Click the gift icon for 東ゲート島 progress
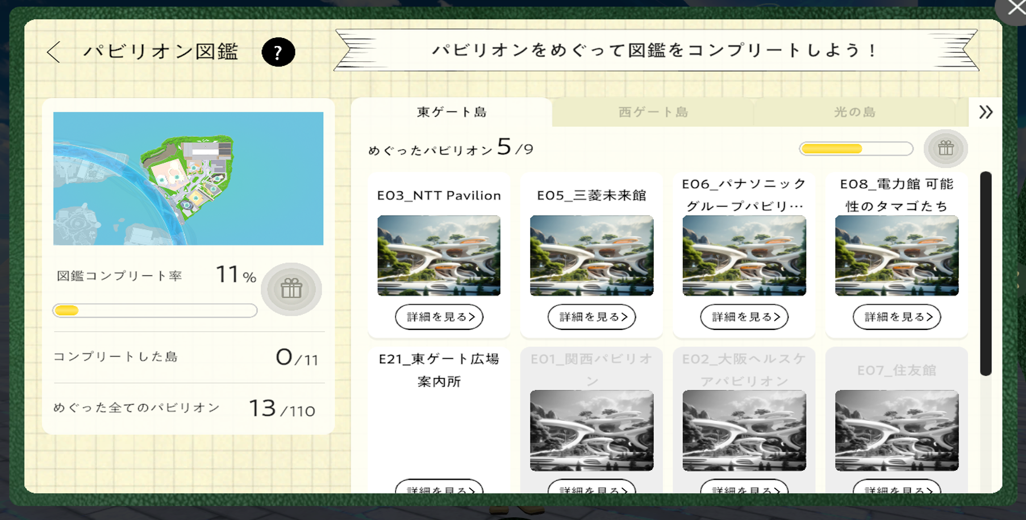This screenshot has height=520, width=1026. 945,149
